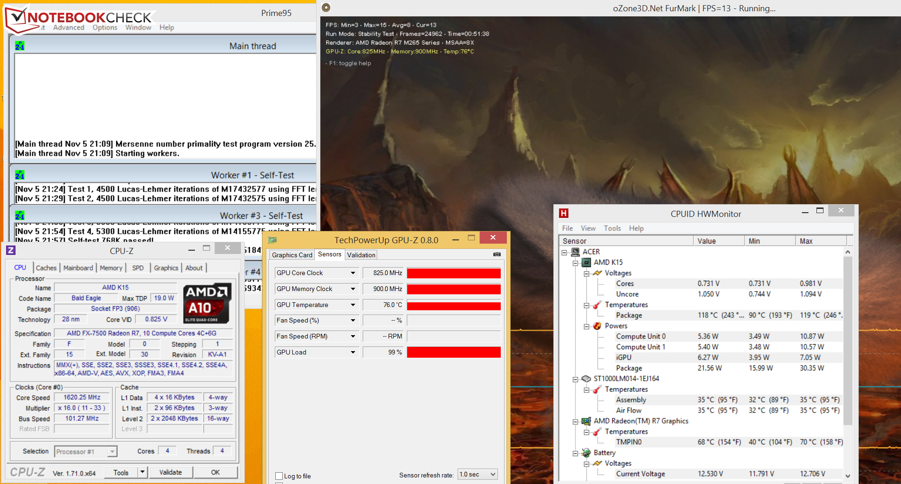Click the HWMonitor scrollbar down arrow
Viewport: 901px width, 484px height.
click(x=848, y=476)
